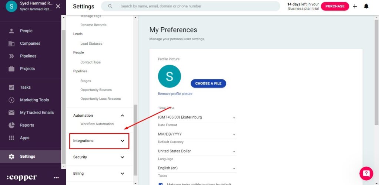Open Marketing Tools icon in sidebar

11,100
